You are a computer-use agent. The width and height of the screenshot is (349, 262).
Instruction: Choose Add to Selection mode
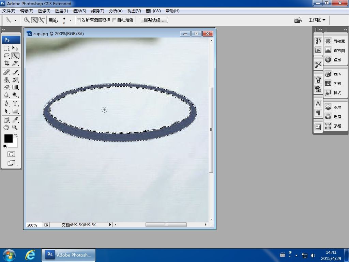coord(34,20)
